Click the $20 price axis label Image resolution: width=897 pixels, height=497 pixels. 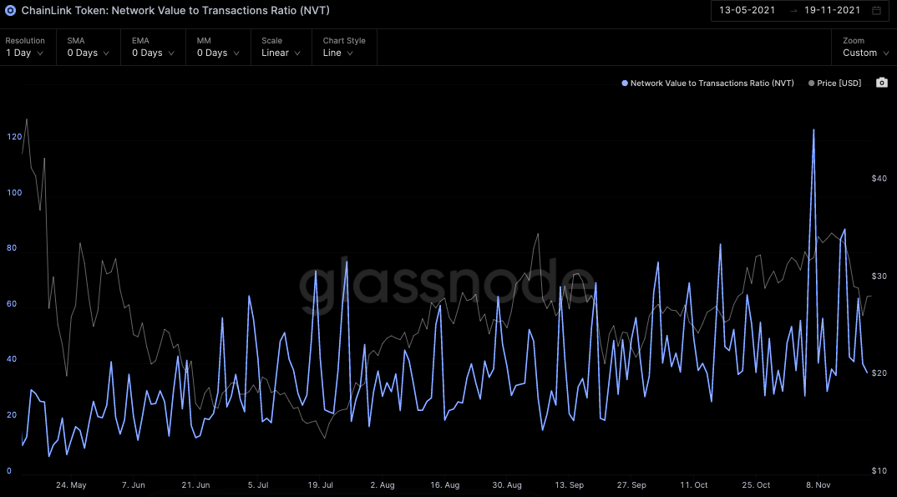879,373
